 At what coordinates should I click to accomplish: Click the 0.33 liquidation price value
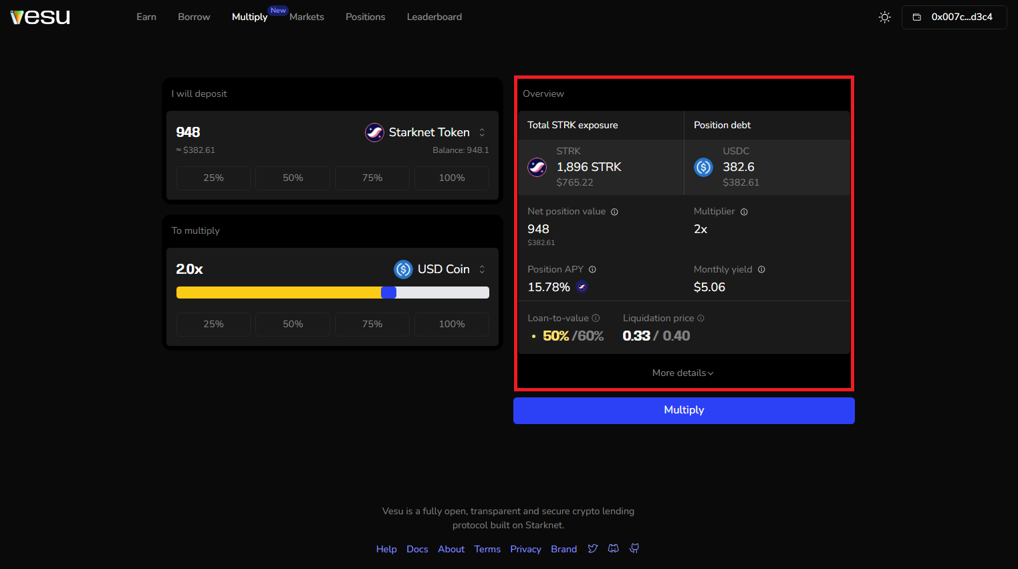[636, 336]
